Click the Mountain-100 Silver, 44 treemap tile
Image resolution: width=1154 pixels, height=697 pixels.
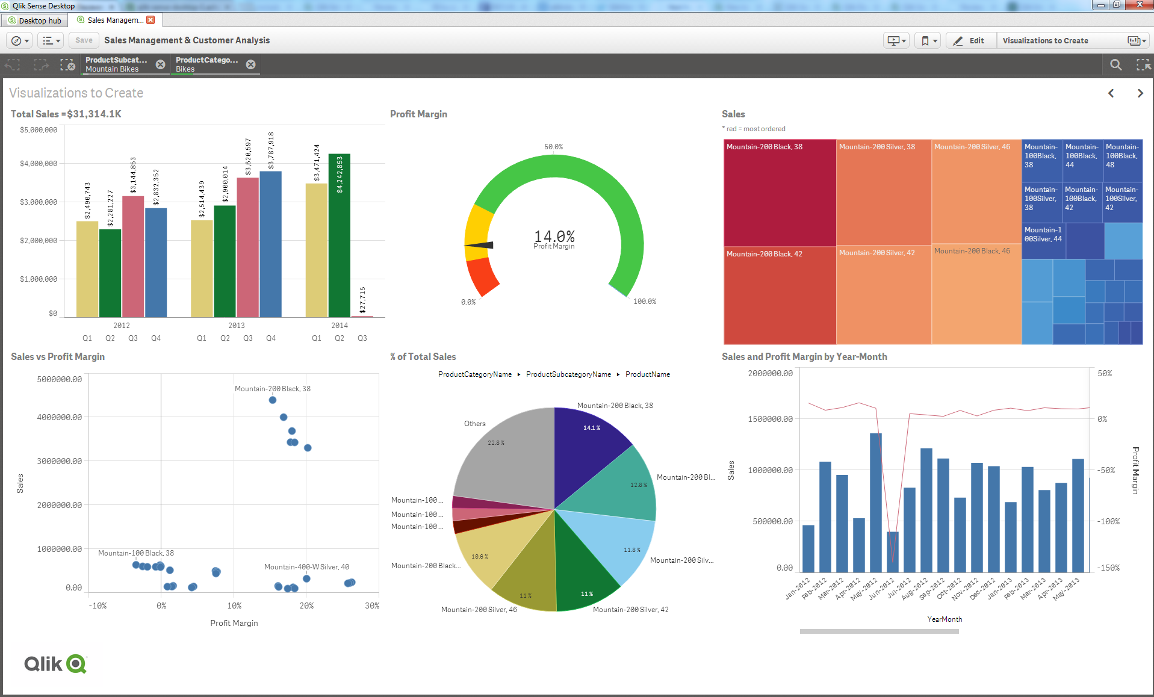pyautogui.click(x=1044, y=241)
